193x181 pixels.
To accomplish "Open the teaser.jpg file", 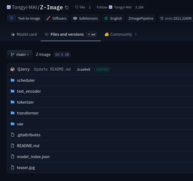I will coord(26,168).
